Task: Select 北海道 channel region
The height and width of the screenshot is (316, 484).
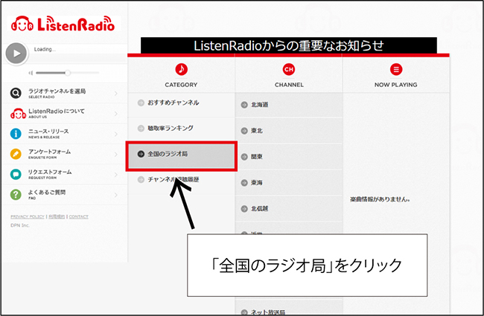Action: tap(289, 105)
